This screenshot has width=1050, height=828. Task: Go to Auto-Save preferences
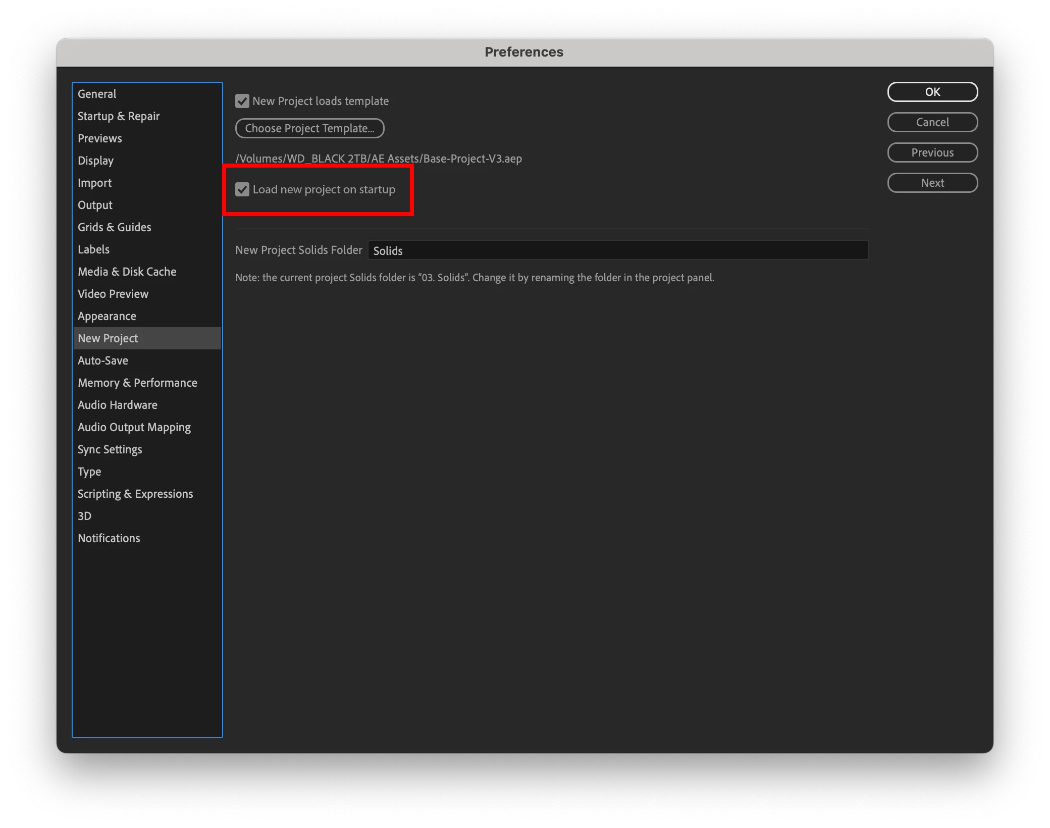(x=103, y=360)
